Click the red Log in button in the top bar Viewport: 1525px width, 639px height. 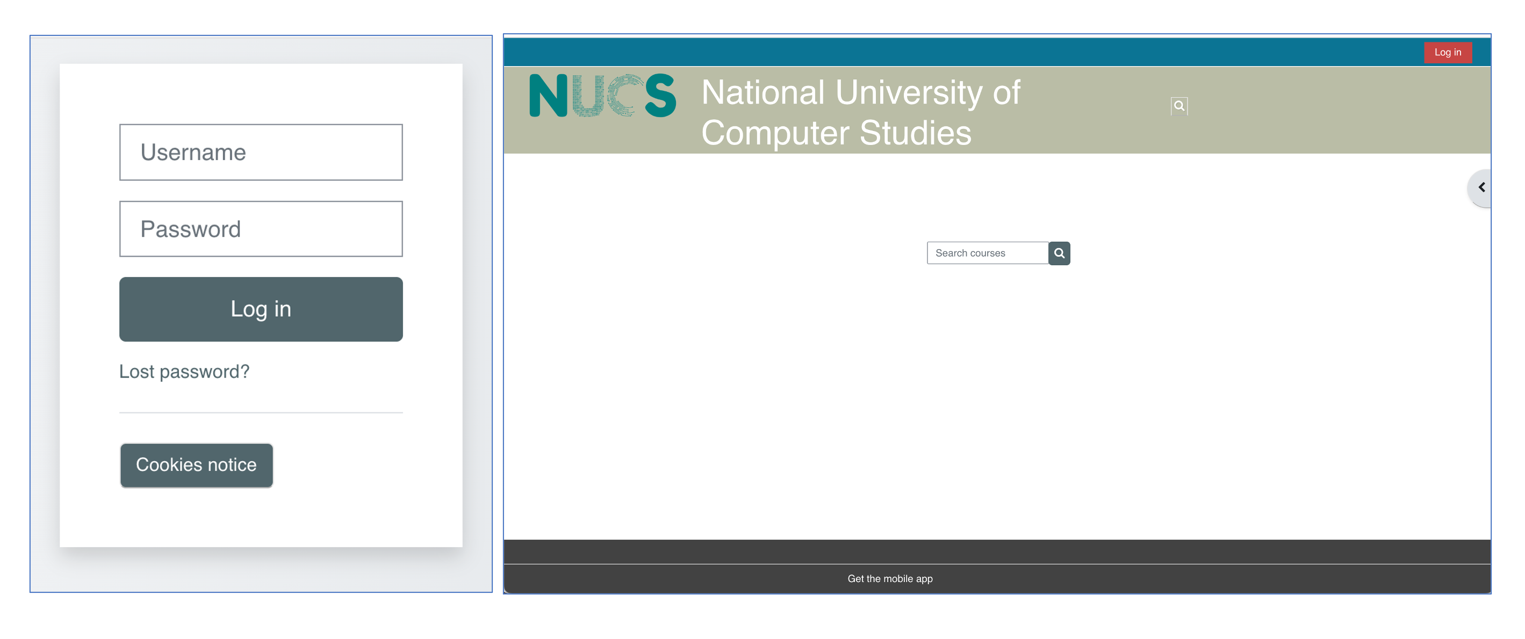pos(1448,53)
